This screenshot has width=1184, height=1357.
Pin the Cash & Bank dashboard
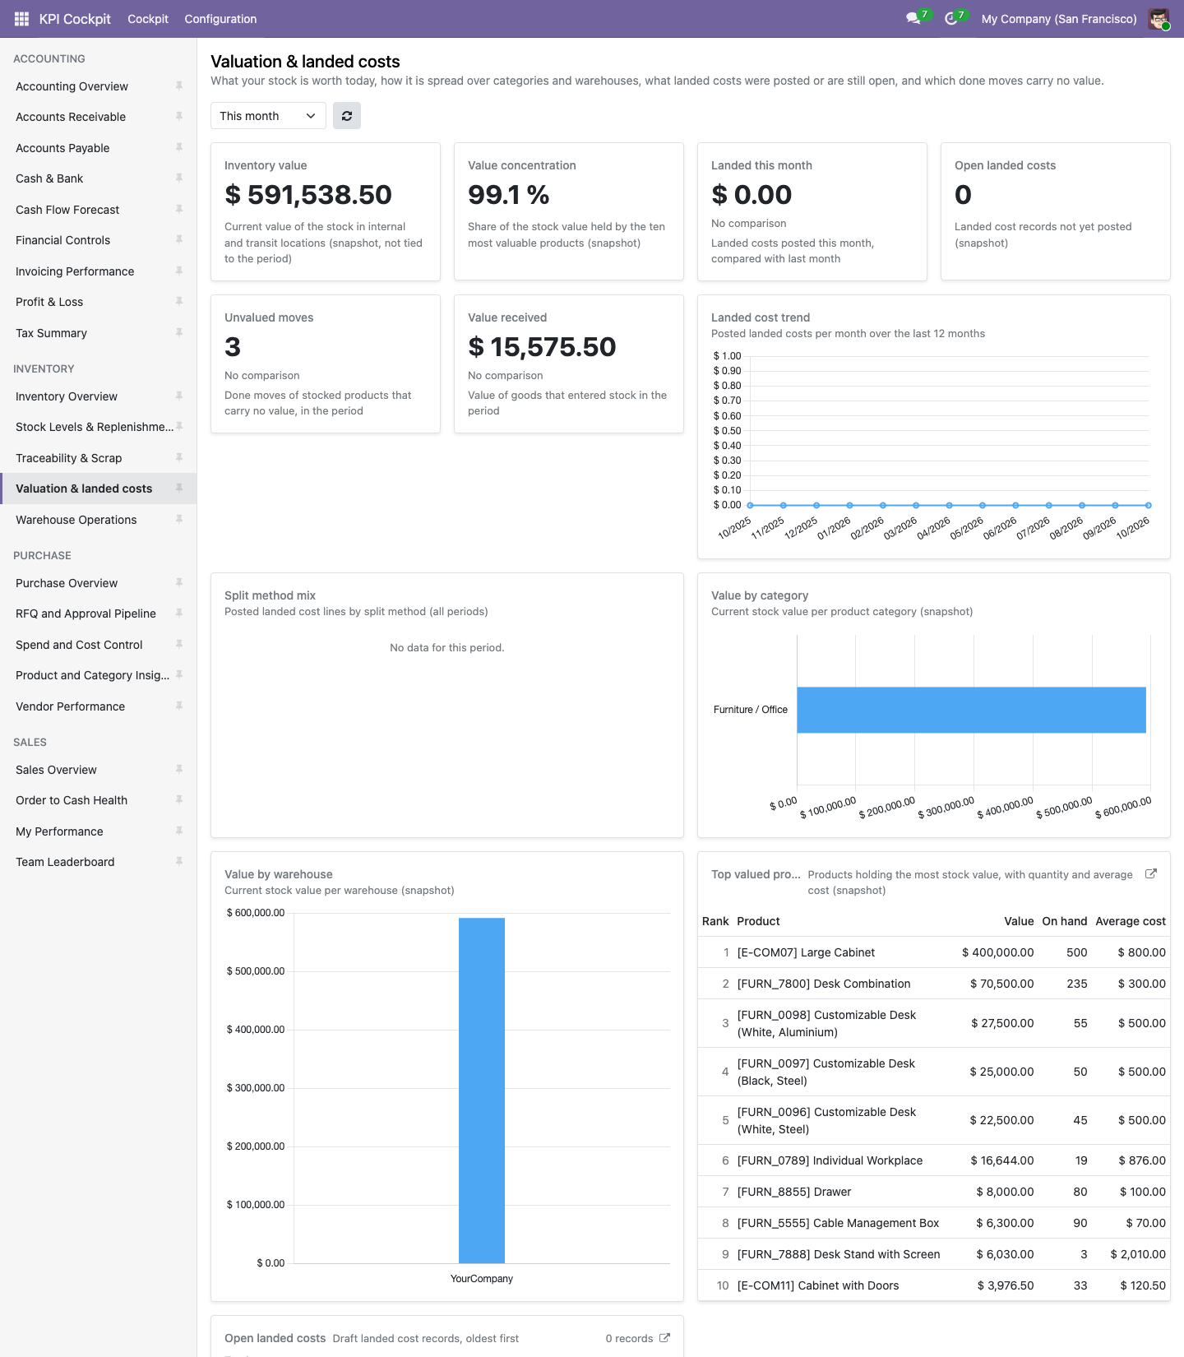(x=178, y=178)
